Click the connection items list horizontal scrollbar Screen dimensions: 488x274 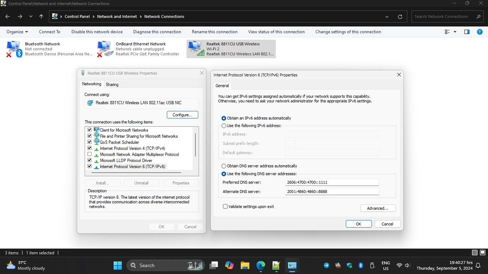pyautogui.click(x=136, y=172)
